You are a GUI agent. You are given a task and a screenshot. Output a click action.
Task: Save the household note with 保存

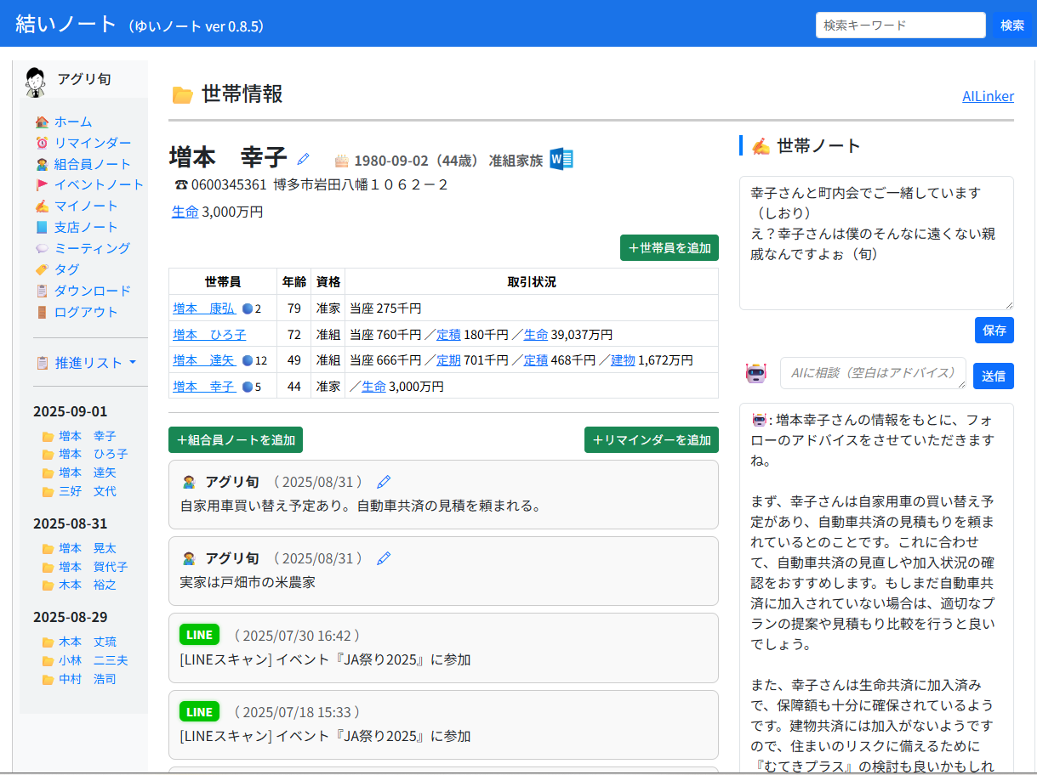994,331
